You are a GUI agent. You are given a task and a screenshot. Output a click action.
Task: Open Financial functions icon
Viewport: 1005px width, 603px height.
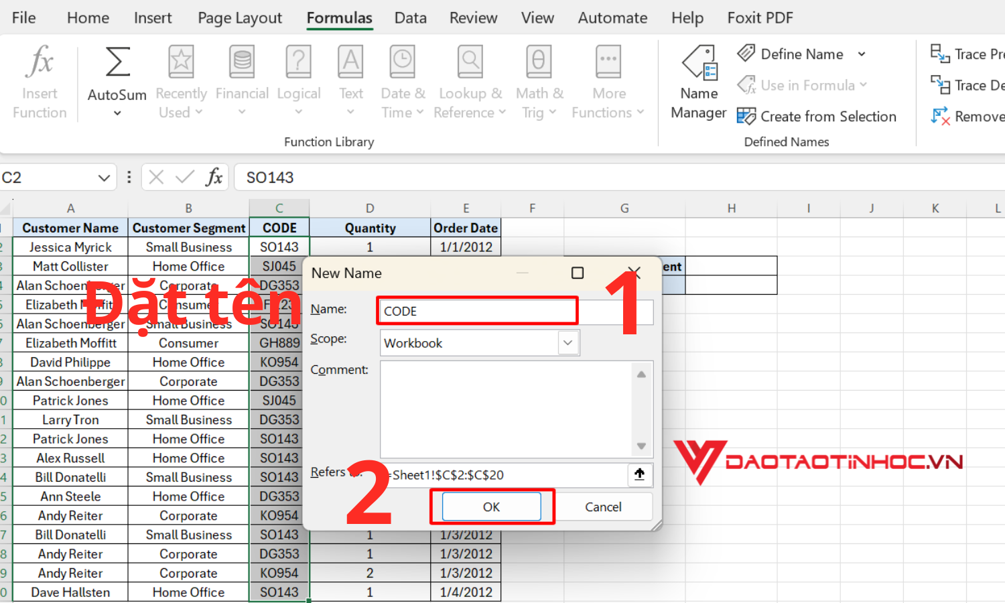[x=242, y=62]
